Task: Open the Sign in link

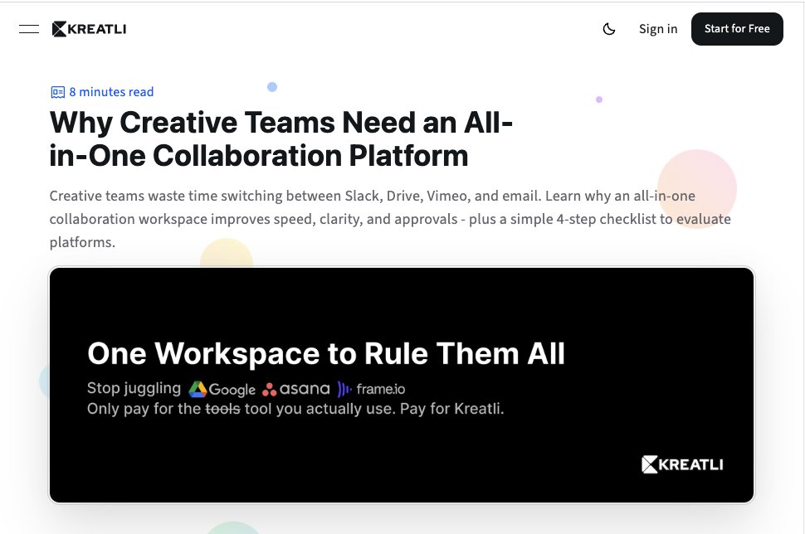Action: point(657,29)
